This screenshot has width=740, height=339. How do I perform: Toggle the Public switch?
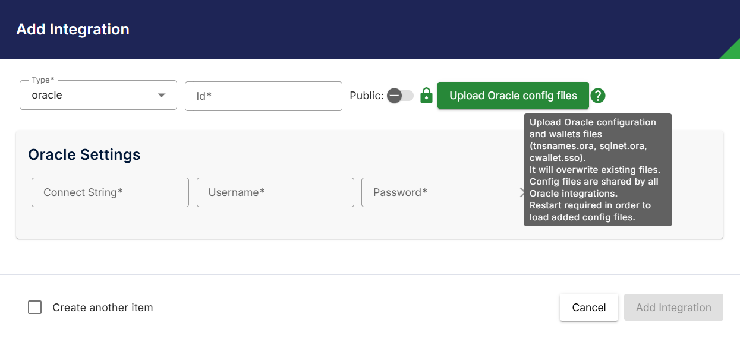point(399,96)
